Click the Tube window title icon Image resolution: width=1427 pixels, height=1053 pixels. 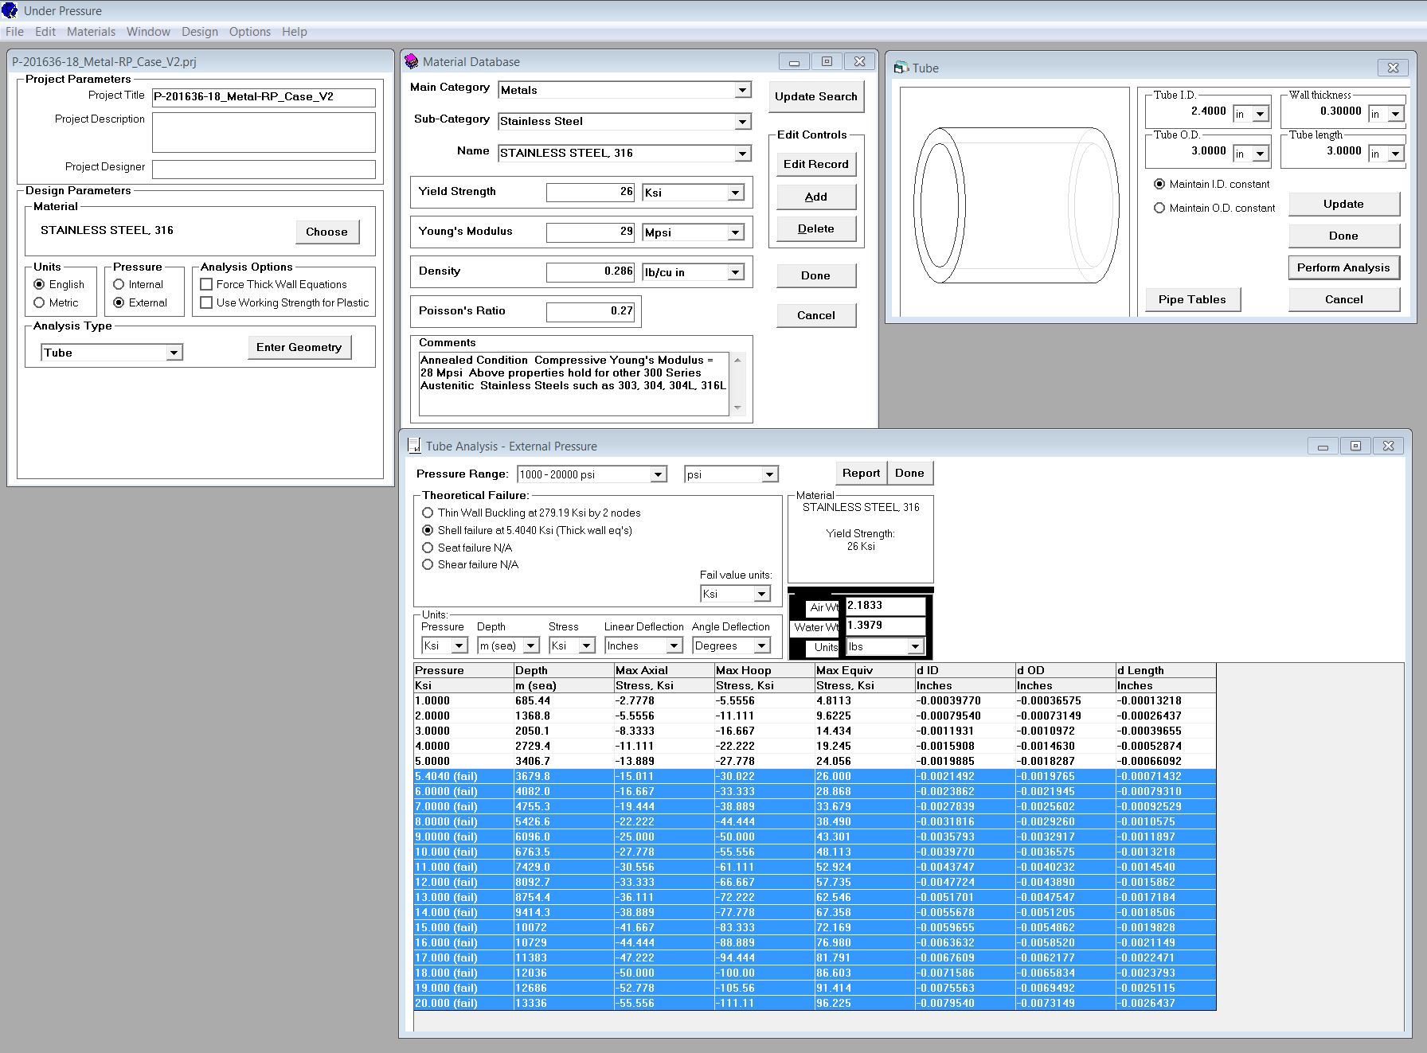(x=901, y=68)
